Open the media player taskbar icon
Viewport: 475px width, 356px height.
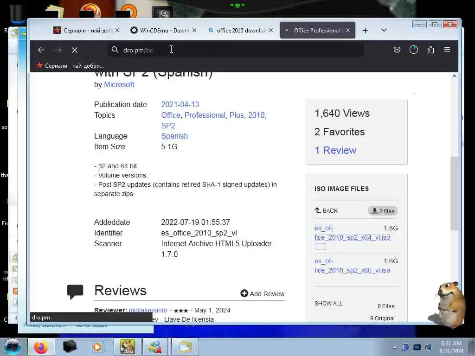98,347
